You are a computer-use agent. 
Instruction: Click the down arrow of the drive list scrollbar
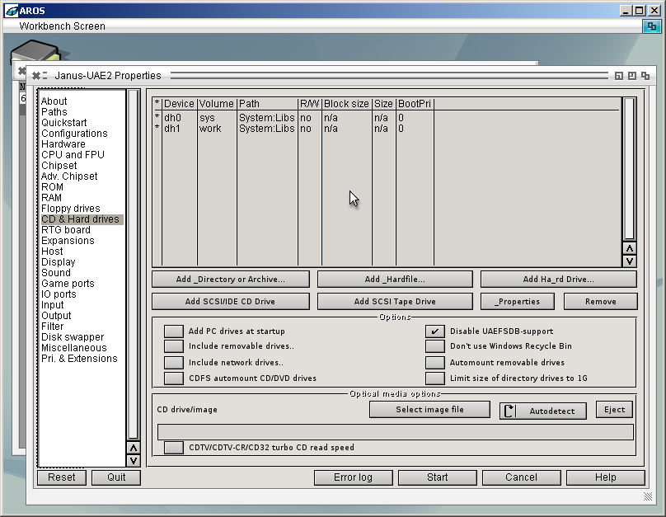(x=630, y=261)
